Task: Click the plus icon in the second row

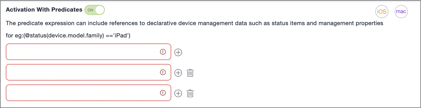Action: (x=178, y=73)
